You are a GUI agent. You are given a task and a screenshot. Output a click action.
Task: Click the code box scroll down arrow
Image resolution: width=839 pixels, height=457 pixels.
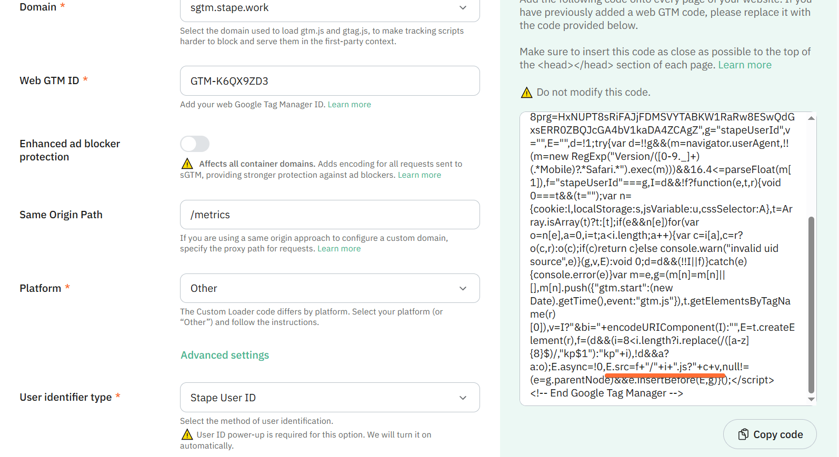pyautogui.click(x=811, y=399)
